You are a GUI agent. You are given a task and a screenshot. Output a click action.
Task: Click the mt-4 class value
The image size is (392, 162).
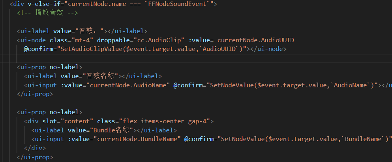pyautogui.click(x=83, y=40)
